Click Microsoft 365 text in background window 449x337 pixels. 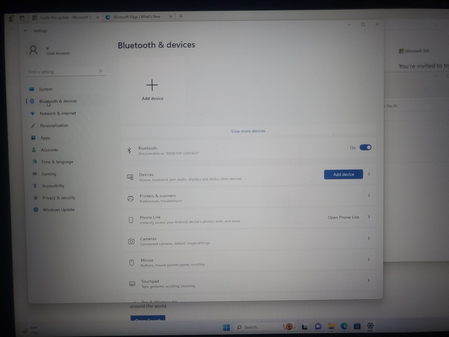click(x=417, y=51)
